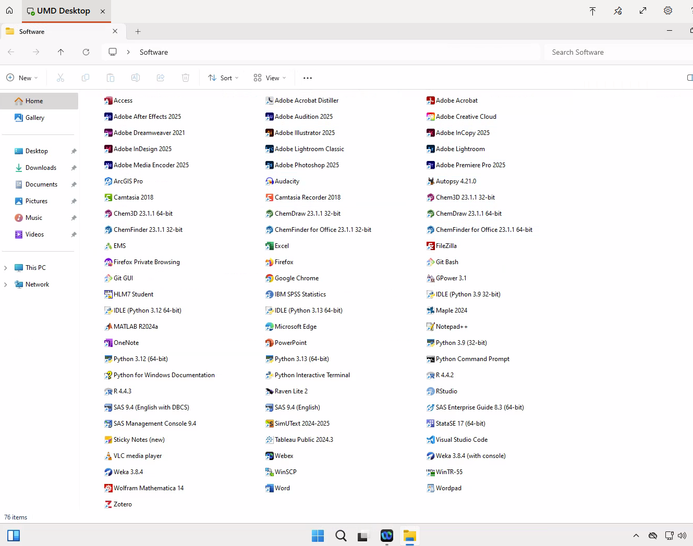Open the Zotero shortcut
Viewport: 693px width, 546px height.
[118, 504]
